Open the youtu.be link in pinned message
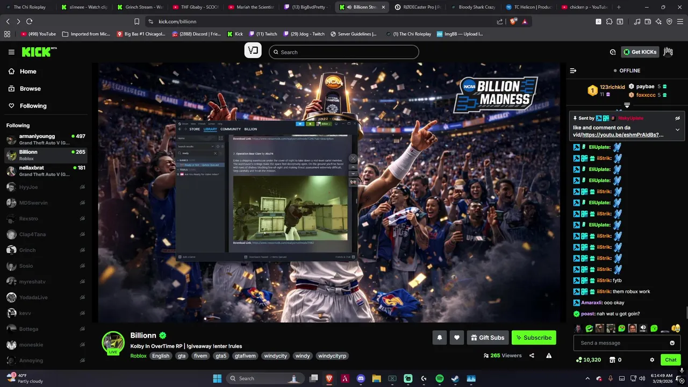The width and height of the screenshot is (688, 387). pos(622,135)
